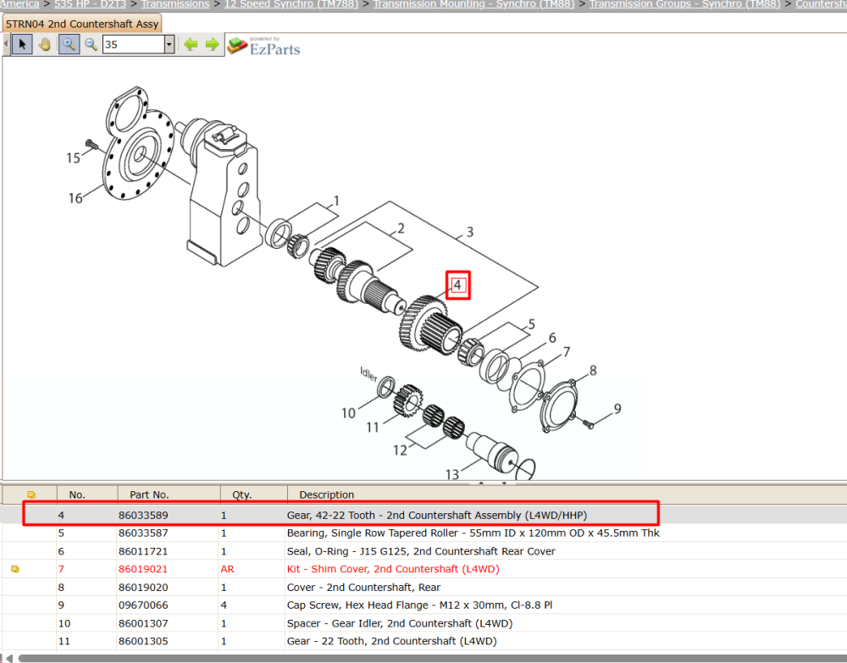
Task: Click callout number 7 in the diagram
Action: [566, 352]
